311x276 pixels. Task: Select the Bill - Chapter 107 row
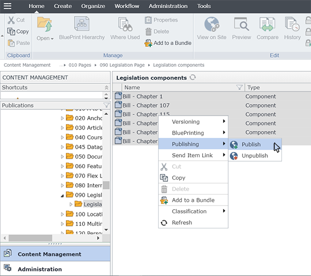[146, 106]
